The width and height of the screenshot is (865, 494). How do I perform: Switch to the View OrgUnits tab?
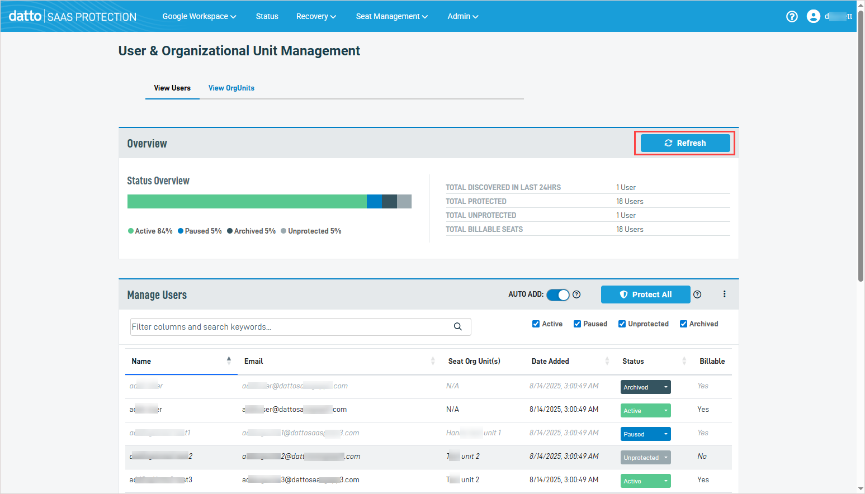231,88
